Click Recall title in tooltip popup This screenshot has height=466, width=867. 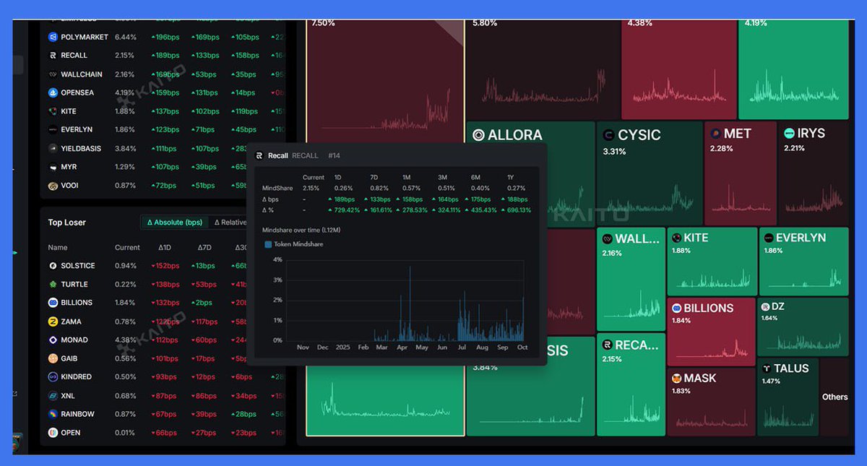pyautogui.click(x=278, y=155)
